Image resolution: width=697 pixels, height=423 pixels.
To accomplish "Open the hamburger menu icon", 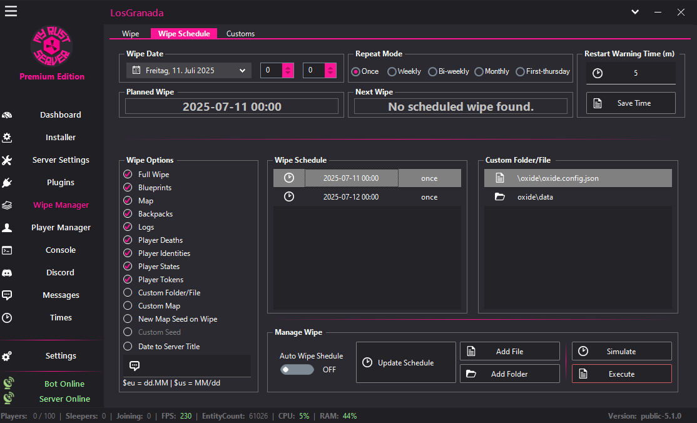I will (11, 11).
